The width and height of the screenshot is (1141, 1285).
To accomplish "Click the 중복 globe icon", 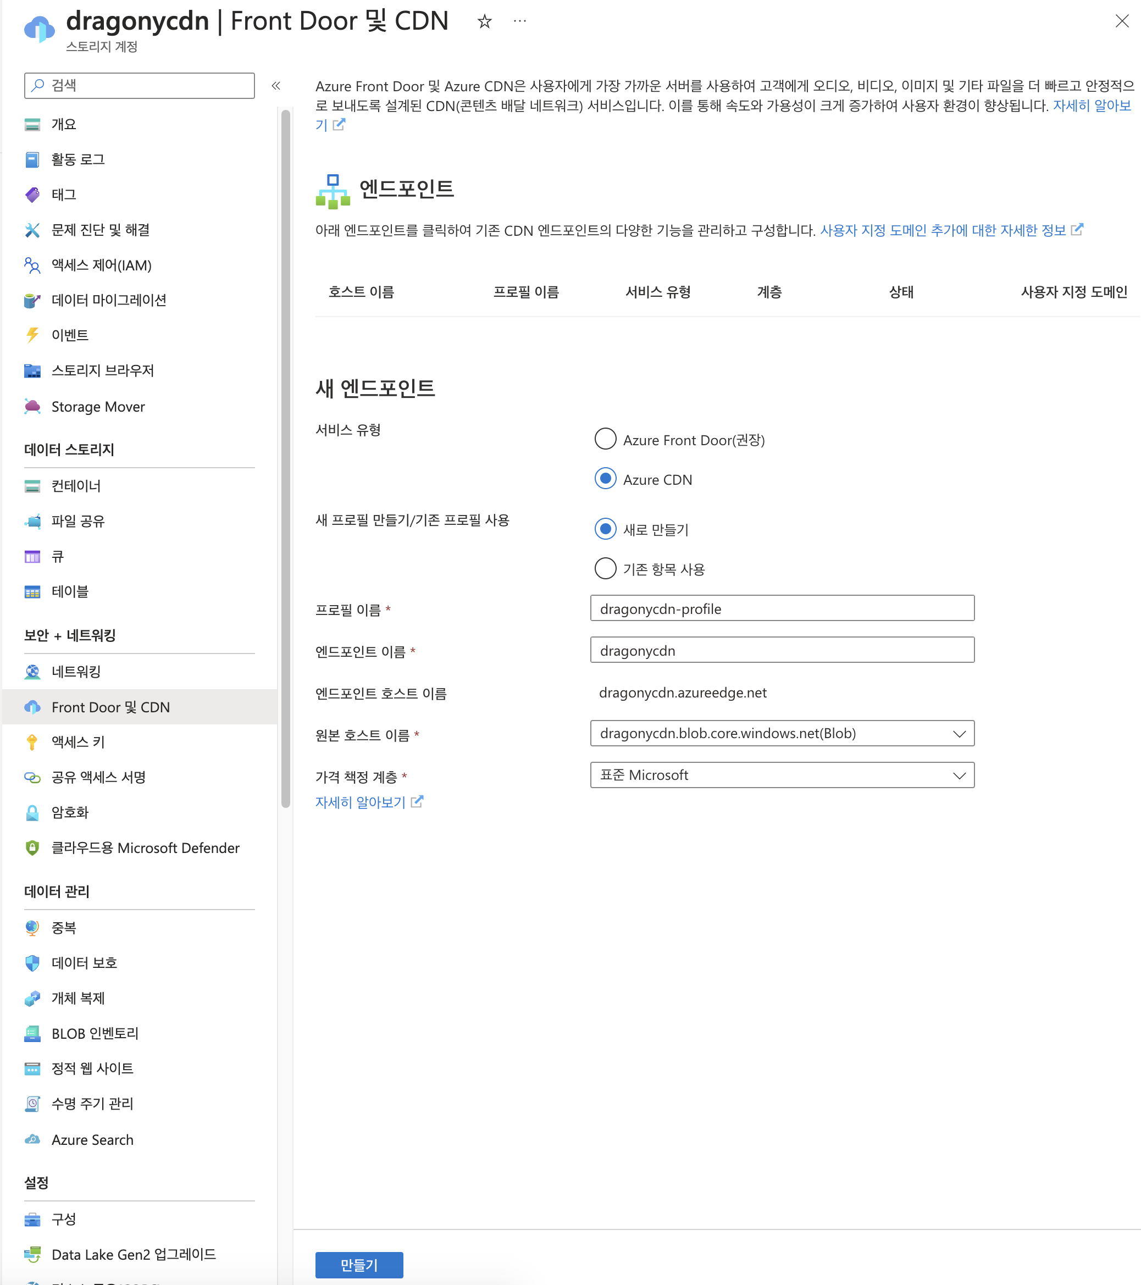I will coord(32,928).
